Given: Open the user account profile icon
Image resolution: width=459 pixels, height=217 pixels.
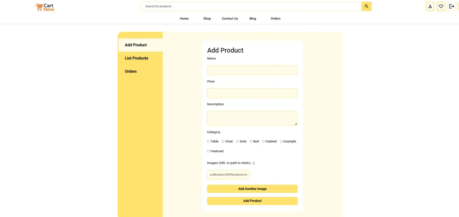Looking at the screenshot, I should click(430, 6).
